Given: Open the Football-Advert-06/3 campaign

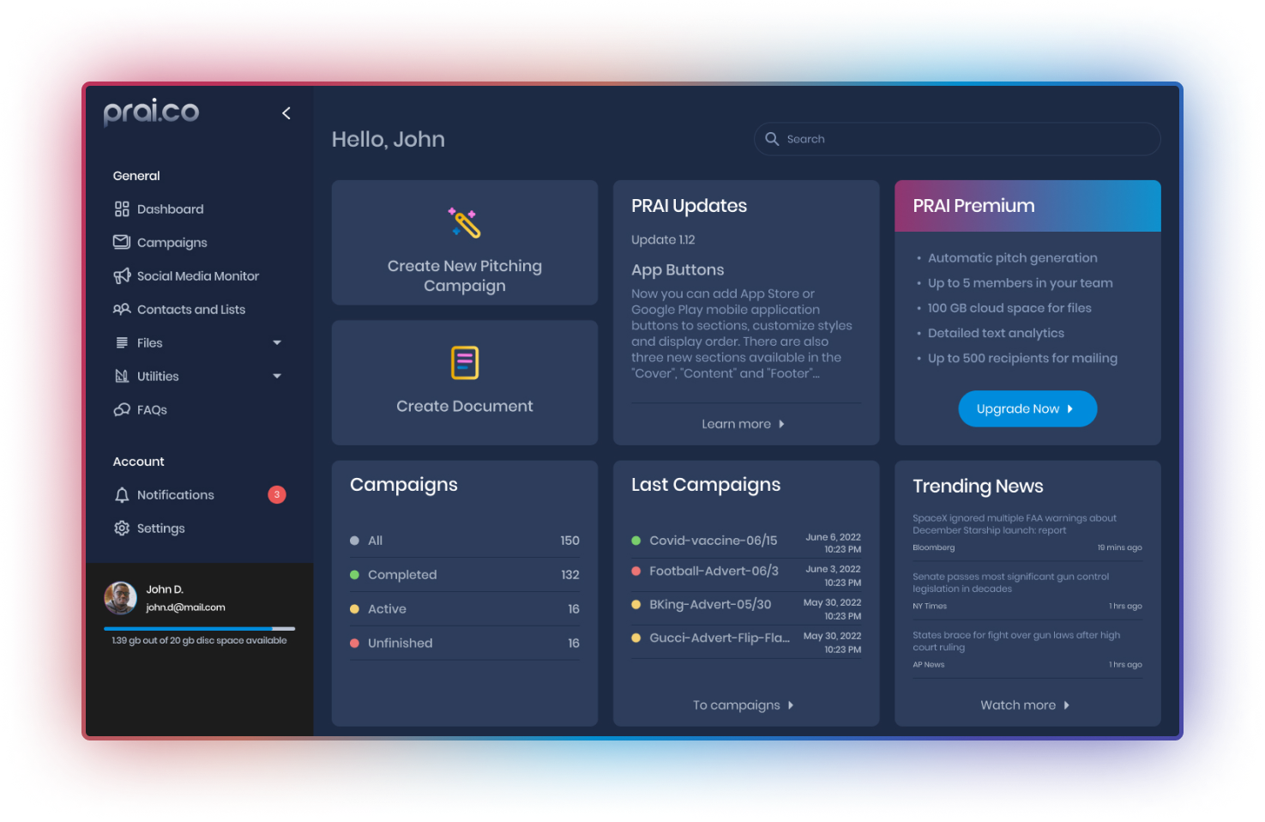Looking at the screenshot, I should point(746,574).
